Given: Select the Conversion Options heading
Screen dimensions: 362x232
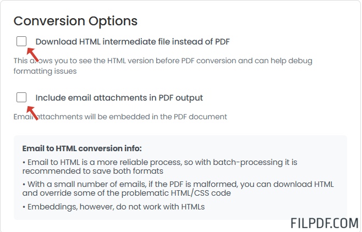Looking at the screenshot, I should pos(75,21).
